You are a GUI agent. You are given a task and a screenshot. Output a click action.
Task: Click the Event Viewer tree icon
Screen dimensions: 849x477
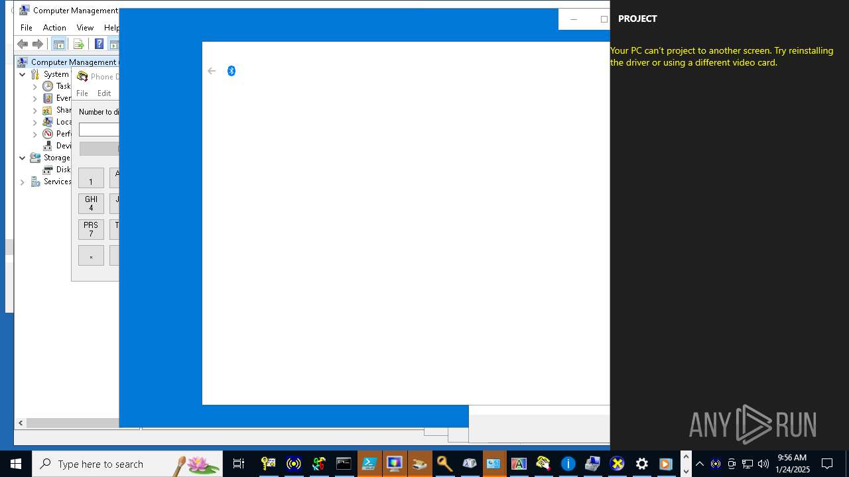(48, 98)
